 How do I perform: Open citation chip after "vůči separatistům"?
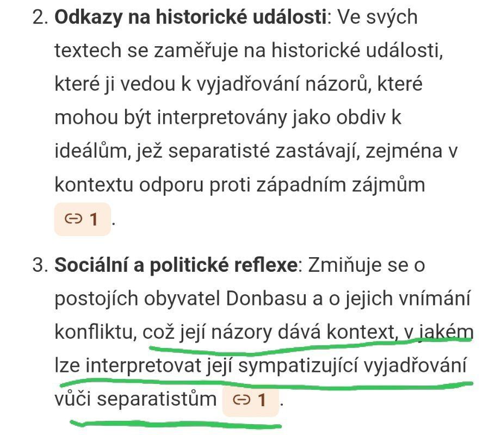point(251,401)
